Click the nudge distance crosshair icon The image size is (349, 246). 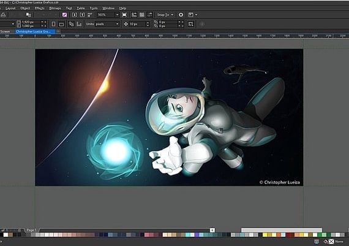126,24
